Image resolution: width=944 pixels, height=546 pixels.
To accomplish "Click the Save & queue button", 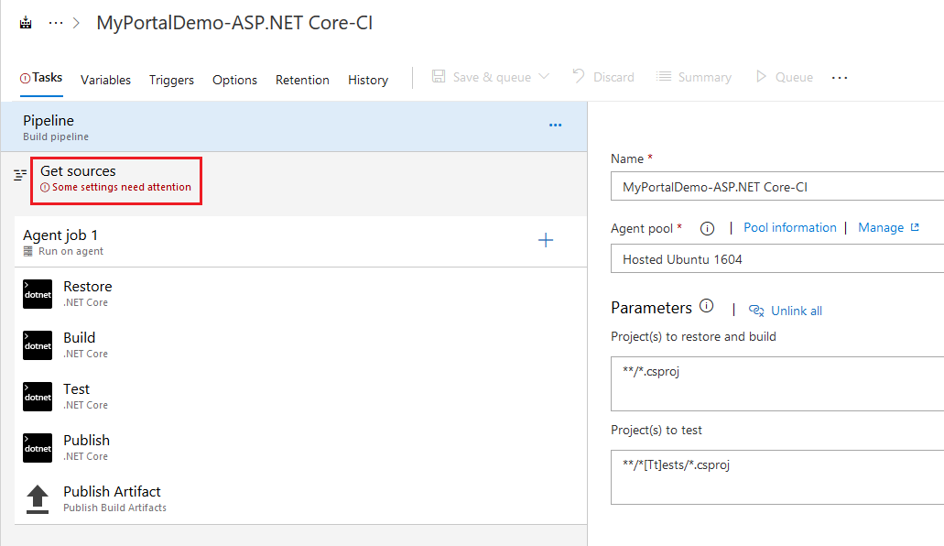I will pyautogui.click(x=482, y=77).
